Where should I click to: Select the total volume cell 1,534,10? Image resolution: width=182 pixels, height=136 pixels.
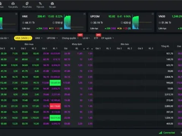click(169, 118)
